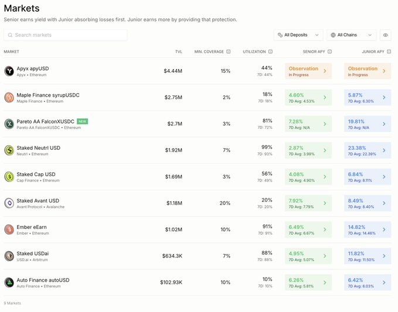Click the $4.44M TVL value
This screenshot has height=312, width=398.
click(173, 71)
